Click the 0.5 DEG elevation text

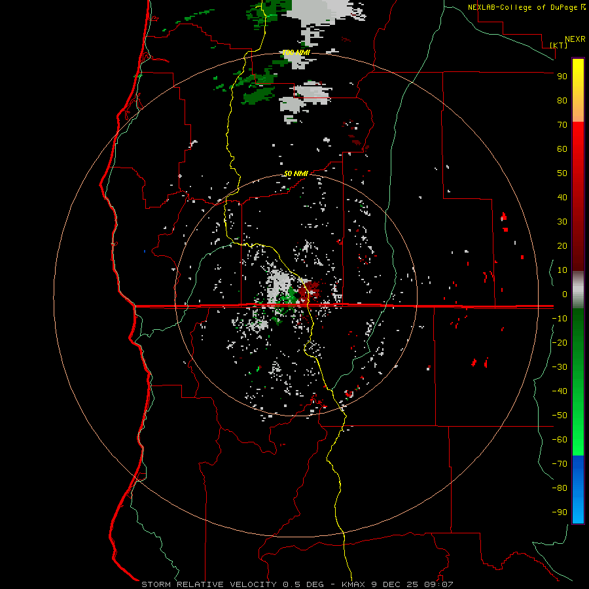click(x=303, y=584)
